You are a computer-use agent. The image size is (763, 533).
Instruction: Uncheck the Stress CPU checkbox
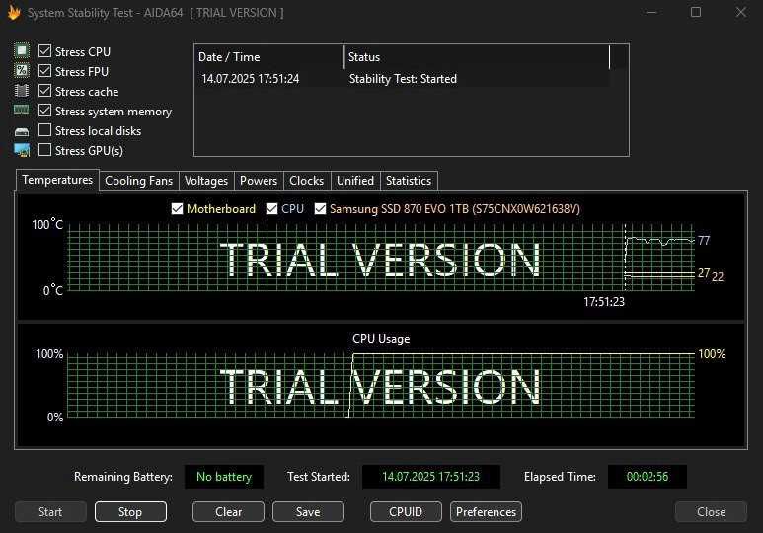pyautogui.click(x=44, y=51)
